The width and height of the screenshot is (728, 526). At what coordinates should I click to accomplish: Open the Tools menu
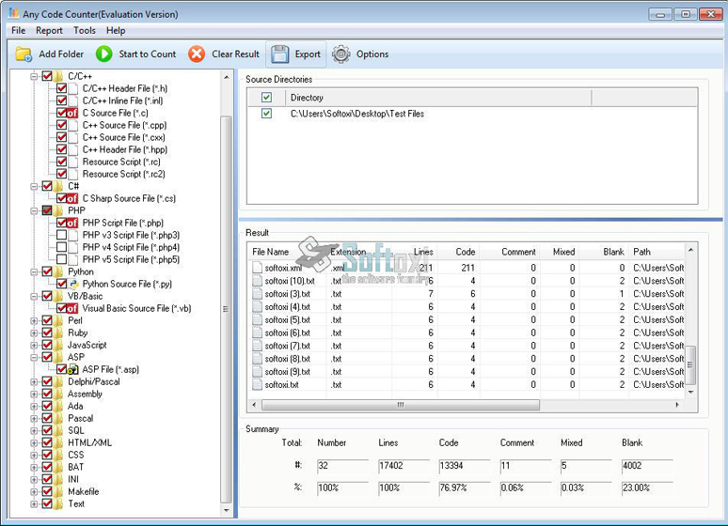(85, 30)
